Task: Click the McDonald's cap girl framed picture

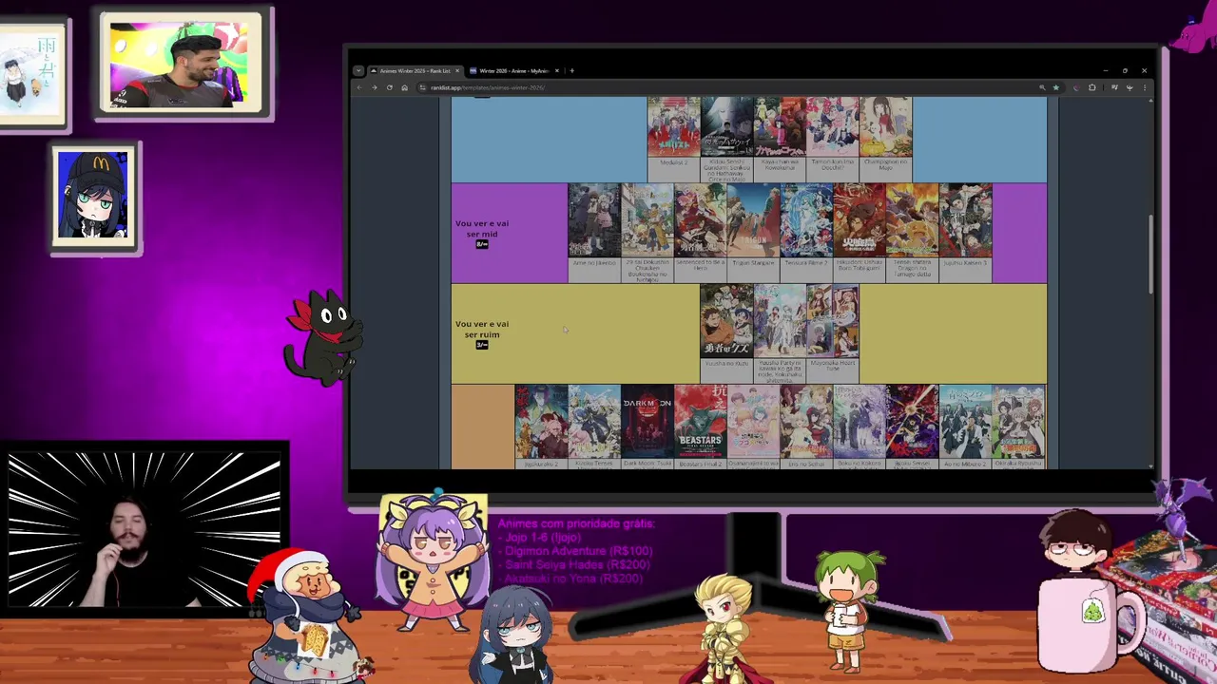Action: (x=94, y=198)
